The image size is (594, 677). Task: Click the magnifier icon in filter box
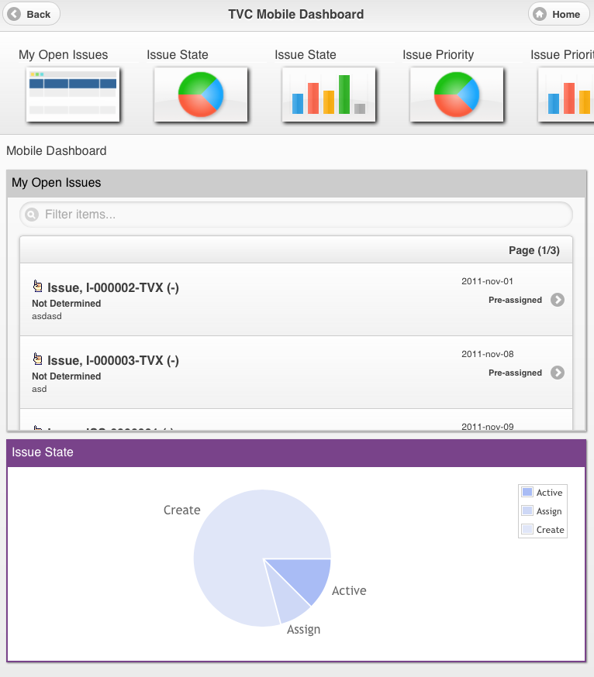coord(32,215)
